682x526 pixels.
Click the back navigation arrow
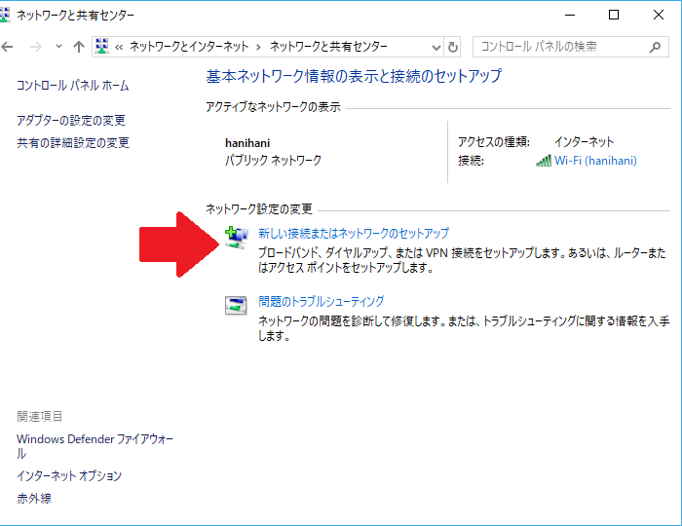(x=7, y=47)
